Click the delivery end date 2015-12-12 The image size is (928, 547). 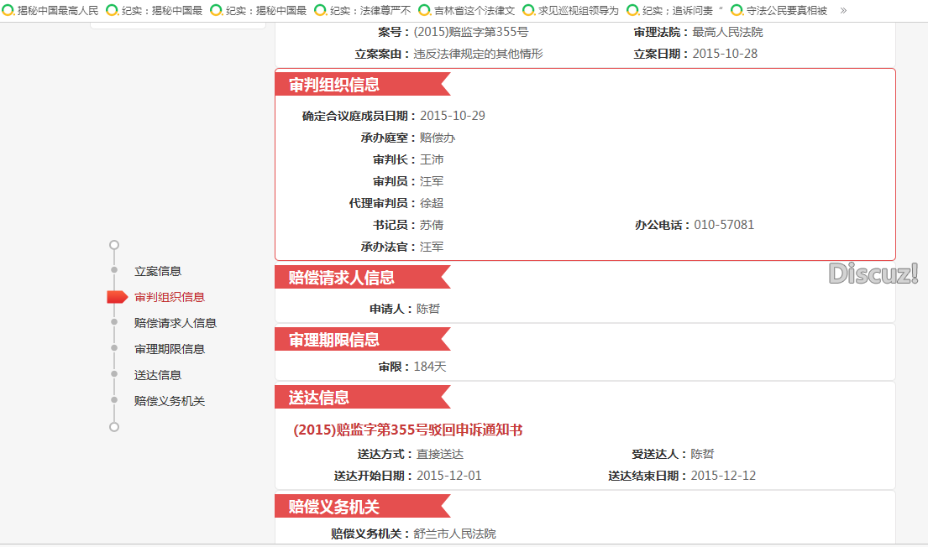723,476
